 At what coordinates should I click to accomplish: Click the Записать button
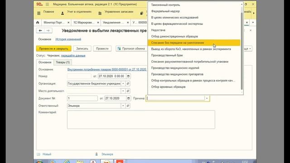coord(82,48)
